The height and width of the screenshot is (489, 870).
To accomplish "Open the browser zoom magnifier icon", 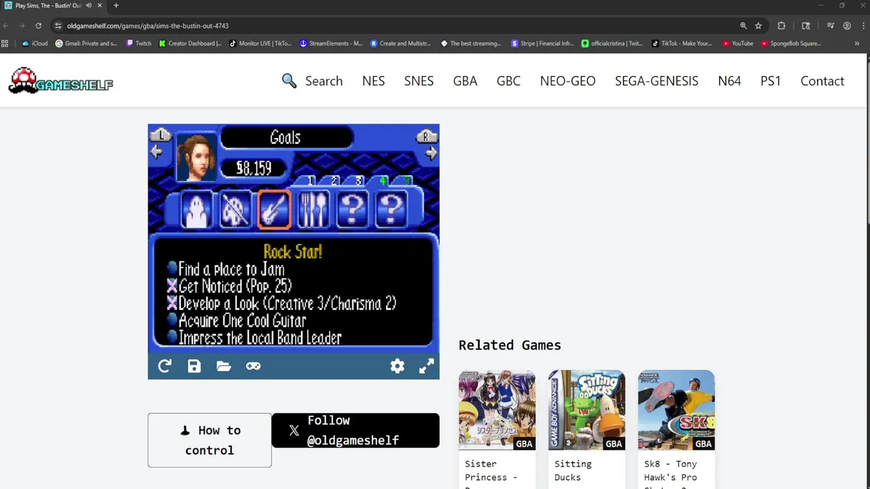I will (x=743, y=26).
